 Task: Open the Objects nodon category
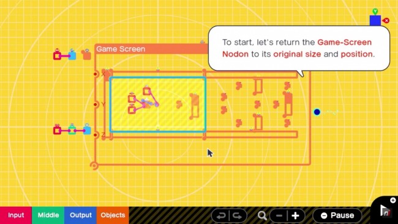tap(113, 215)
